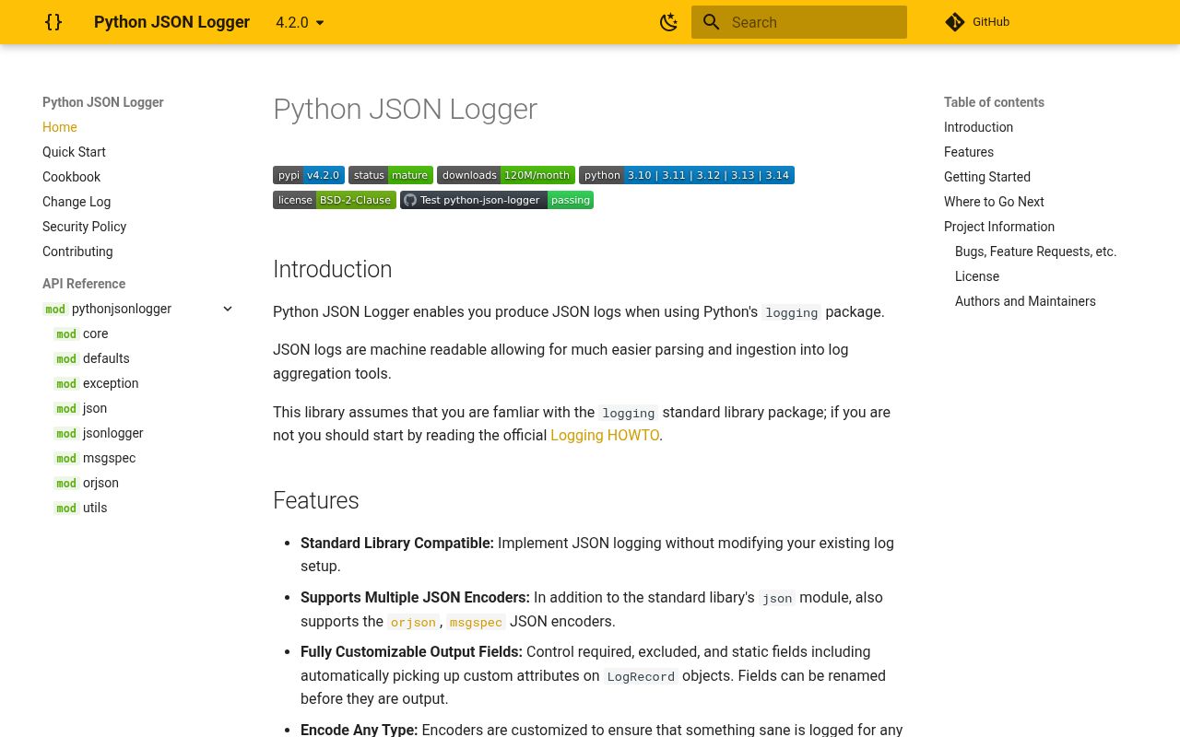Viewport: 1180px width, 737px height.
Task: Click the API Reference sidebar heading
Action: [x=84, y=284]
